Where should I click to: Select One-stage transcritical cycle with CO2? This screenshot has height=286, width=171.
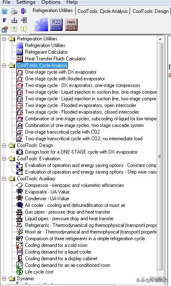[63, 132]
